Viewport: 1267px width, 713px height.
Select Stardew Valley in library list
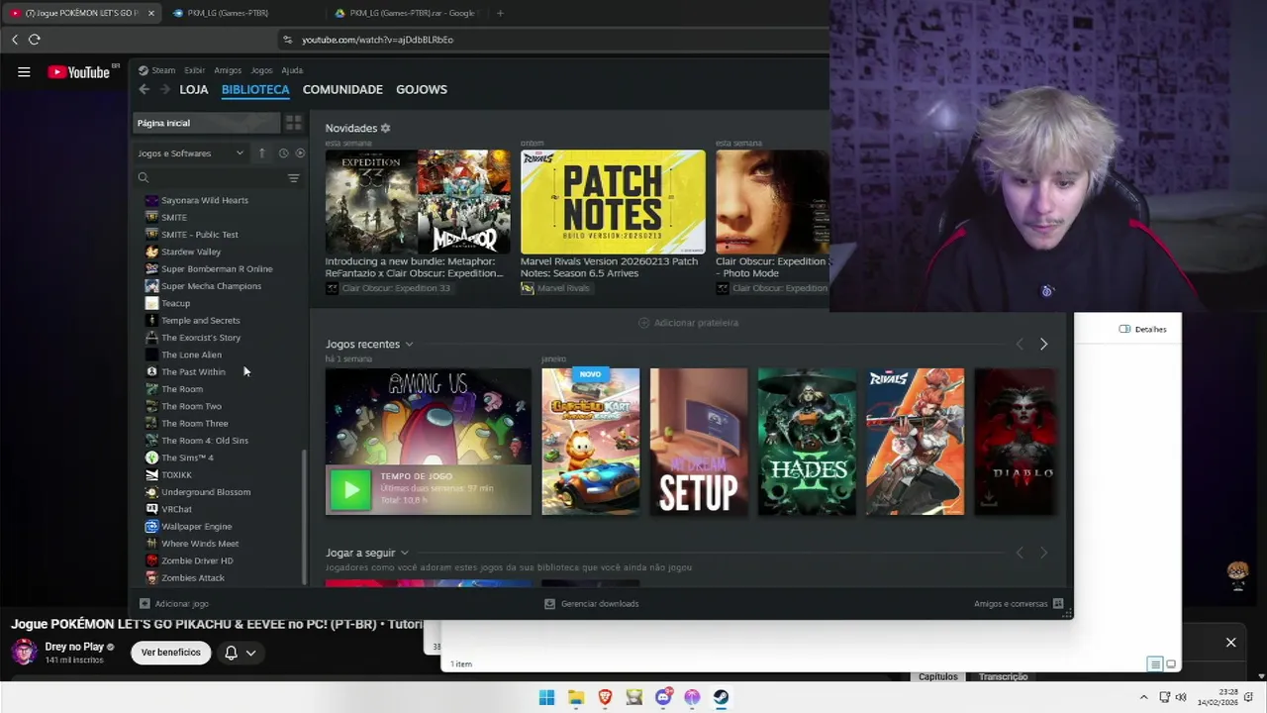tap(190, 252)
